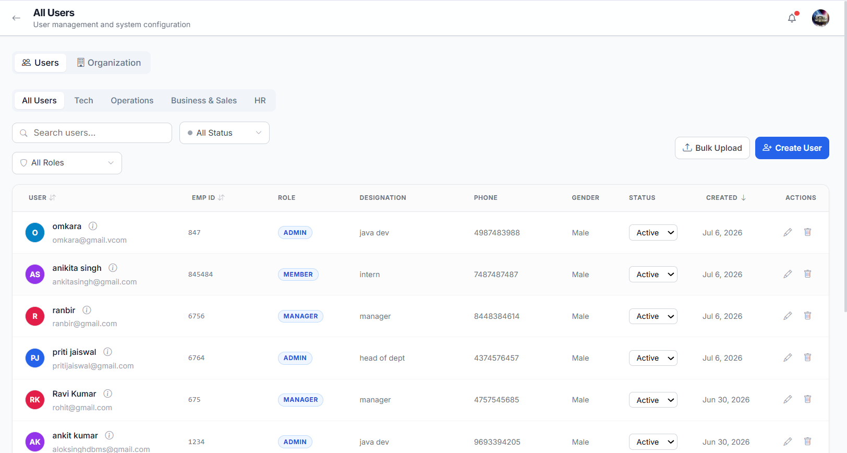Sort table by USER column

tap(42, 198)
